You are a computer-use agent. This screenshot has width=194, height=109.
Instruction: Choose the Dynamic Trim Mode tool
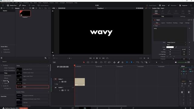coord(92,62)
